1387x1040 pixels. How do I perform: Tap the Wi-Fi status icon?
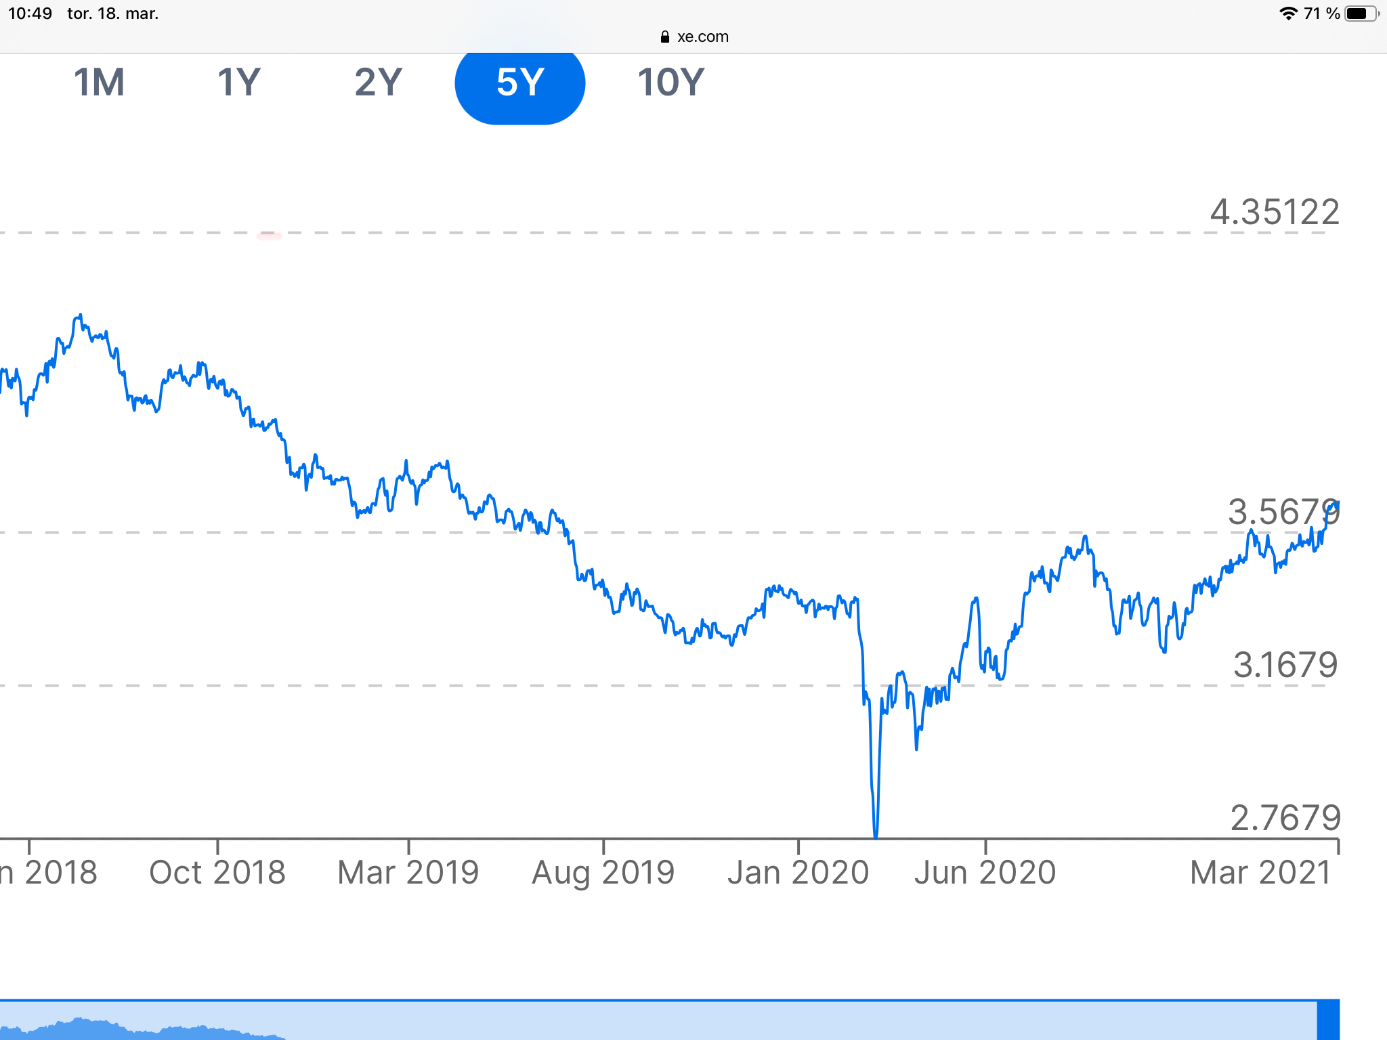[1287, 14]
